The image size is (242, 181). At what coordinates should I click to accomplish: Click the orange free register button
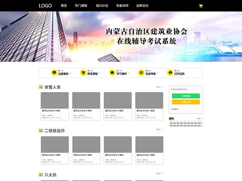coord(186,102)
